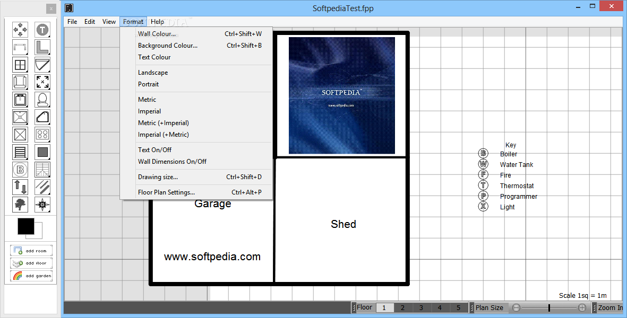Select the door swing tool
The width and height of the screenshot is (627, 318).
(x=42, y=65)
